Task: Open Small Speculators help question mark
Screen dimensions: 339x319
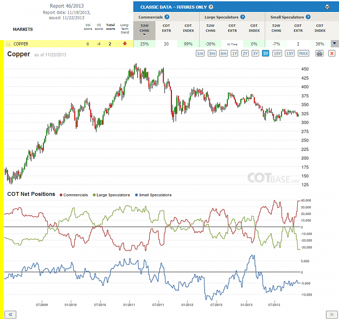Action: 308,17
